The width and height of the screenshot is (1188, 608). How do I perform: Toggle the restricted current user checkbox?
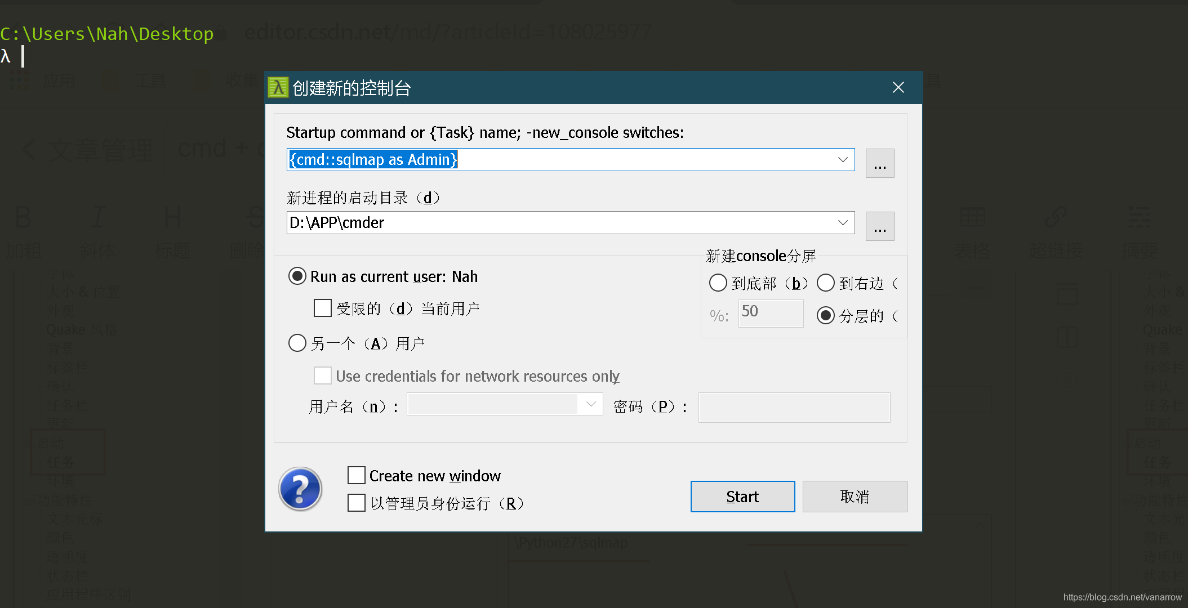(323, 308)
